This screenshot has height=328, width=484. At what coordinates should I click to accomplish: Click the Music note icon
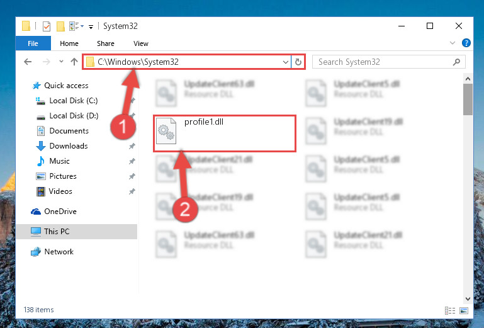40,161
